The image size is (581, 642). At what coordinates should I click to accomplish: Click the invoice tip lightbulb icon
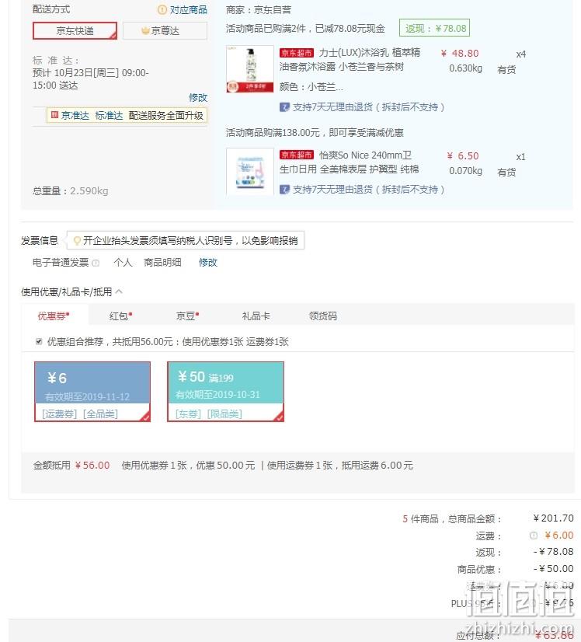pos(77,241)
